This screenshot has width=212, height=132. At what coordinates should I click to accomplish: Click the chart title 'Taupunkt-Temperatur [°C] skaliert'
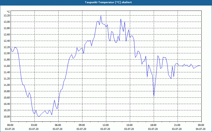pos(108,2)
